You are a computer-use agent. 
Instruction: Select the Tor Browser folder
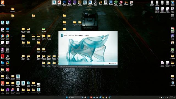tap(8, 84)
